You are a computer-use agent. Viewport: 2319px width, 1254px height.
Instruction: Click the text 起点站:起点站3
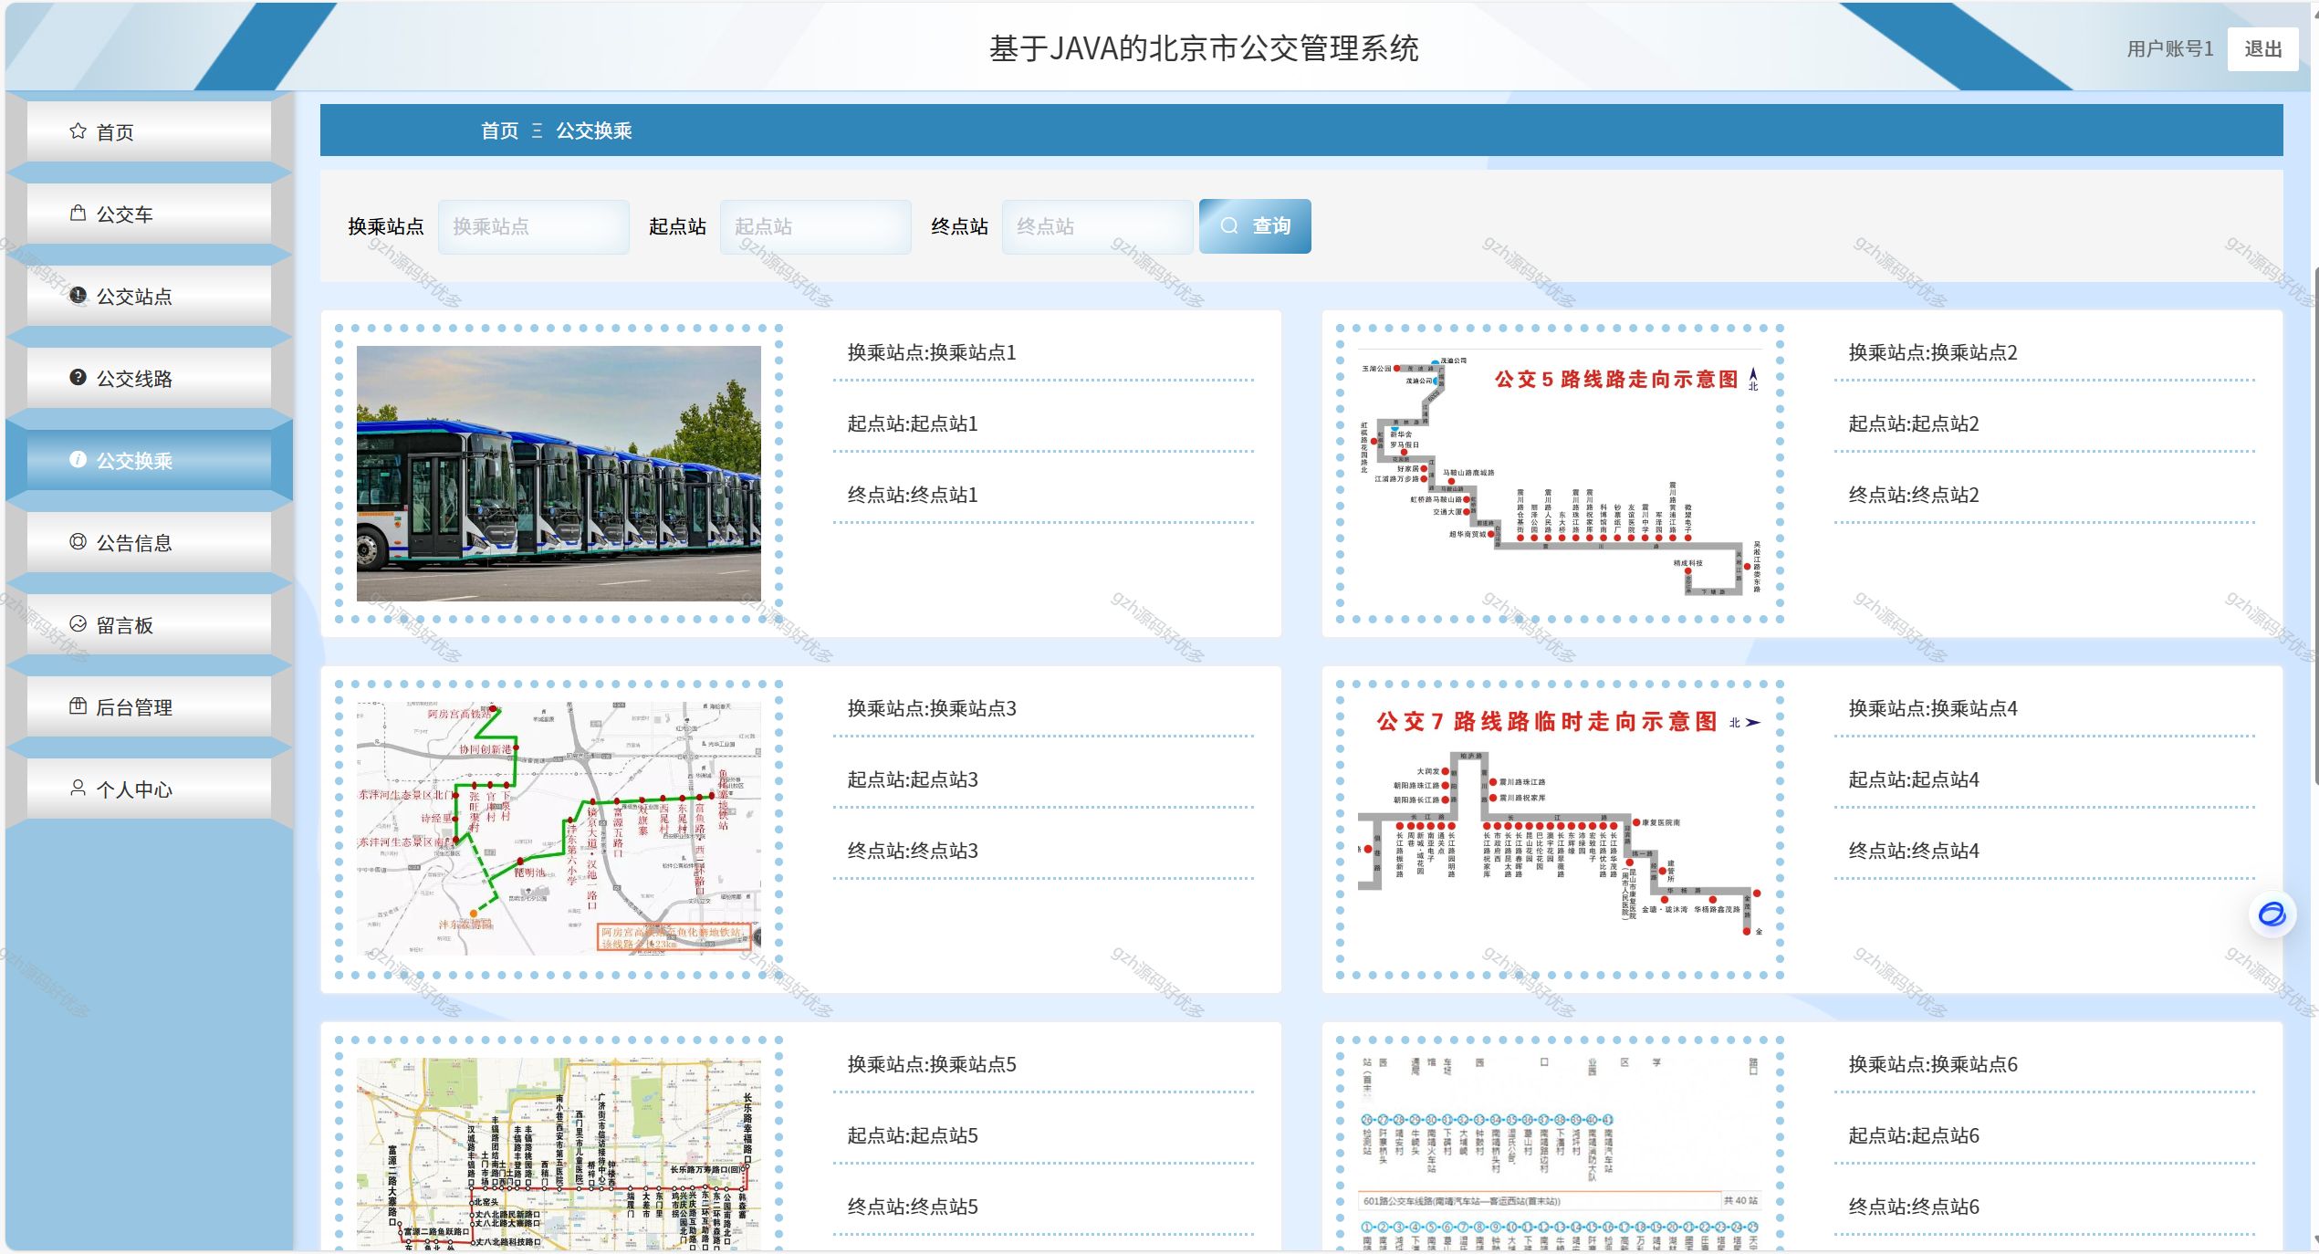913,779
